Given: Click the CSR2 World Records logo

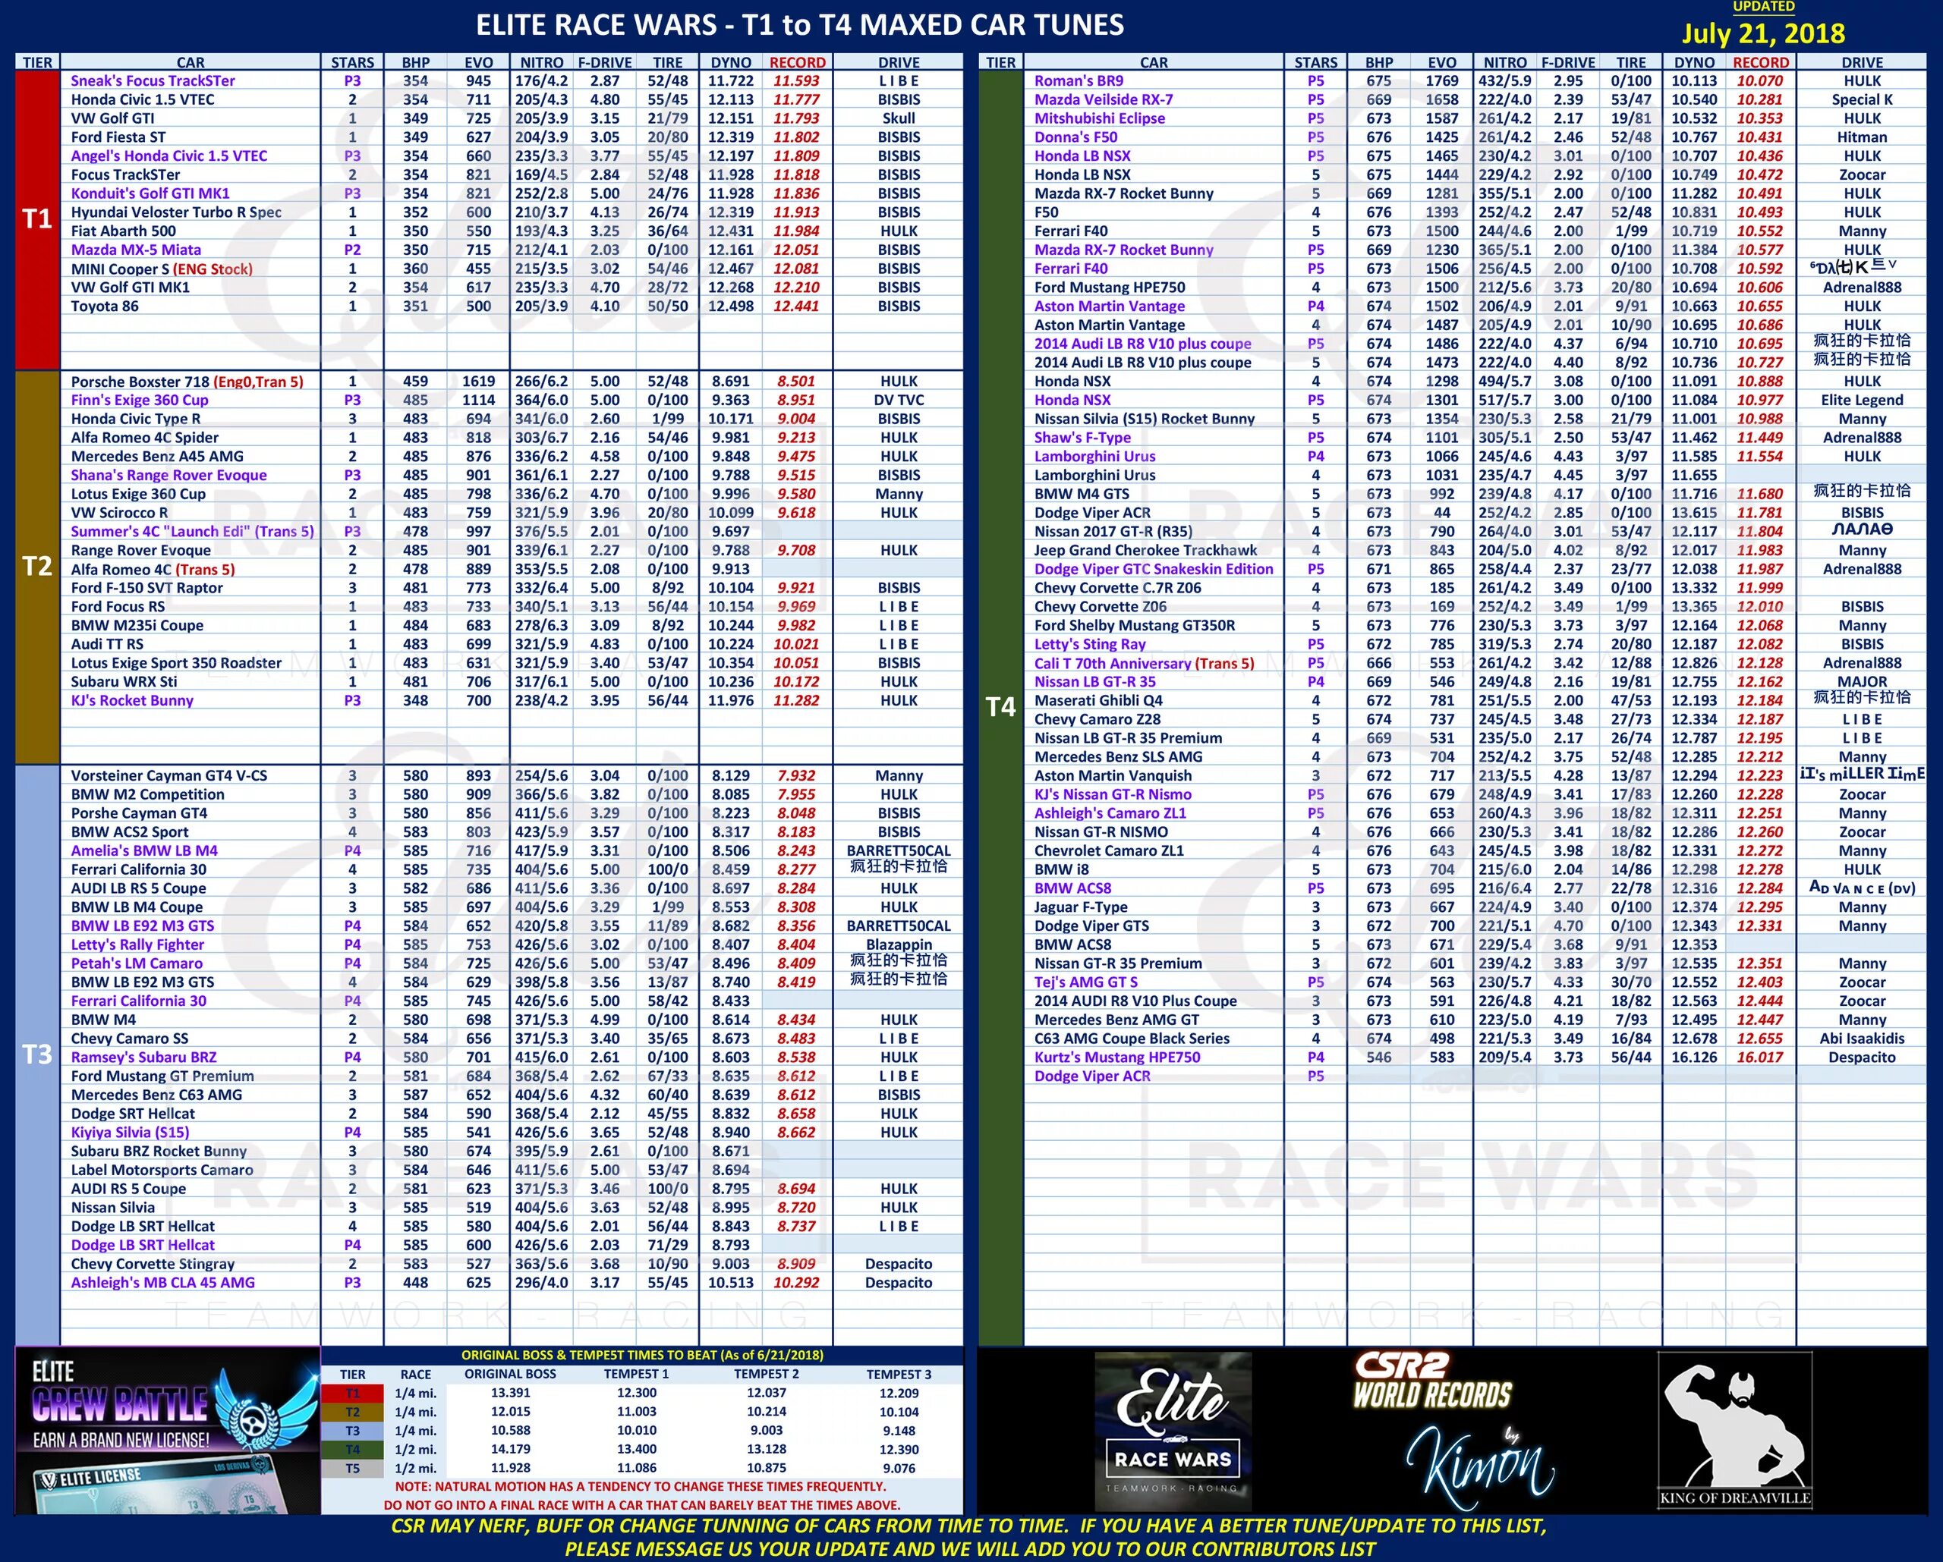Looking at the screenshot, I should click(1432, 1380).
